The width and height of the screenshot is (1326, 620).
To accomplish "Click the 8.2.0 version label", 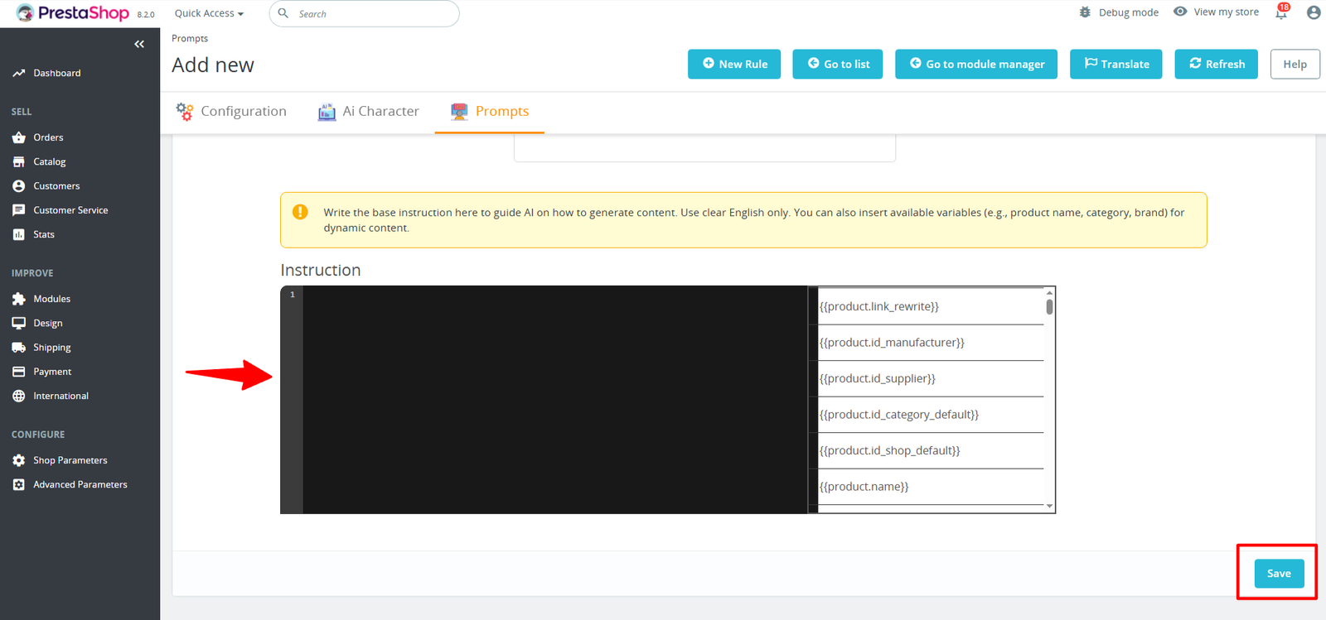I will pos(146,15).
